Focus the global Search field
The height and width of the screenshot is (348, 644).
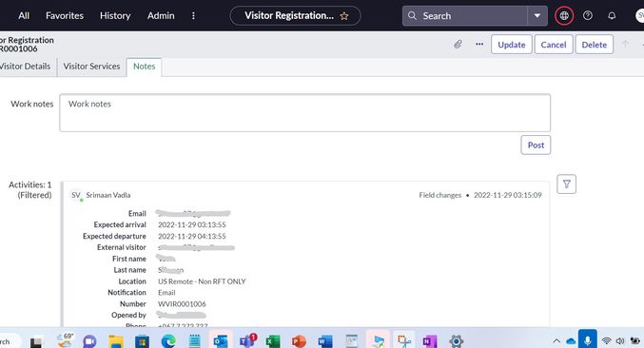point(465,16)
